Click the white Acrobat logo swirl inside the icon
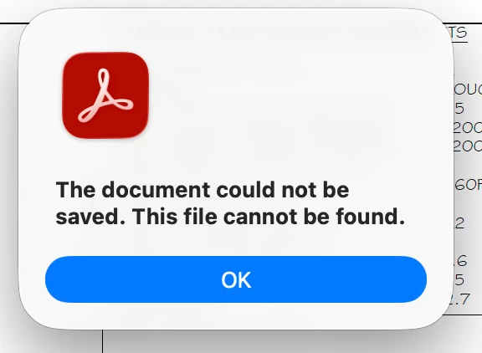This screenshot has height=353, width=482. point(105,95)
